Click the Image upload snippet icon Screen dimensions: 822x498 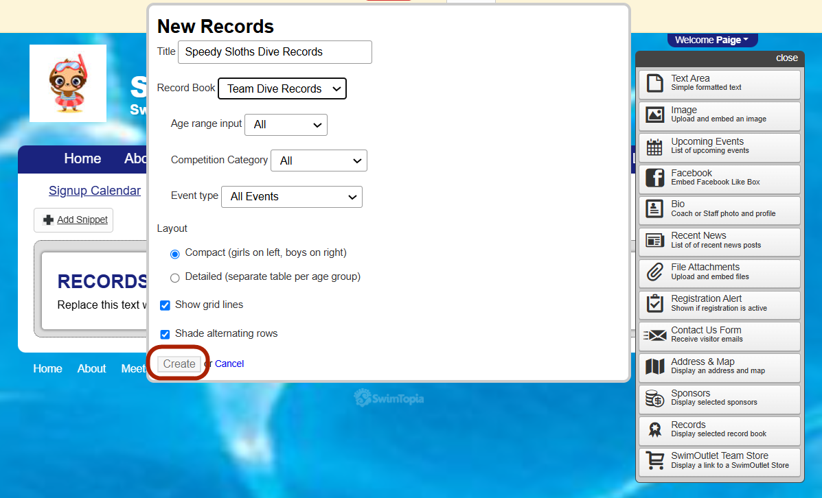654,115
